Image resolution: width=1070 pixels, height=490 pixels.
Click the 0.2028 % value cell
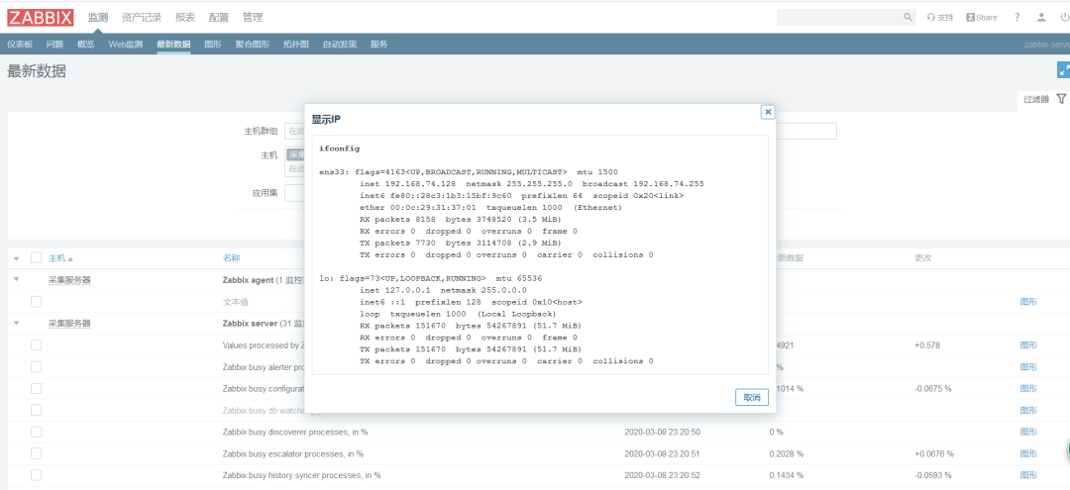pyautogui.click(x=786, y=454)
